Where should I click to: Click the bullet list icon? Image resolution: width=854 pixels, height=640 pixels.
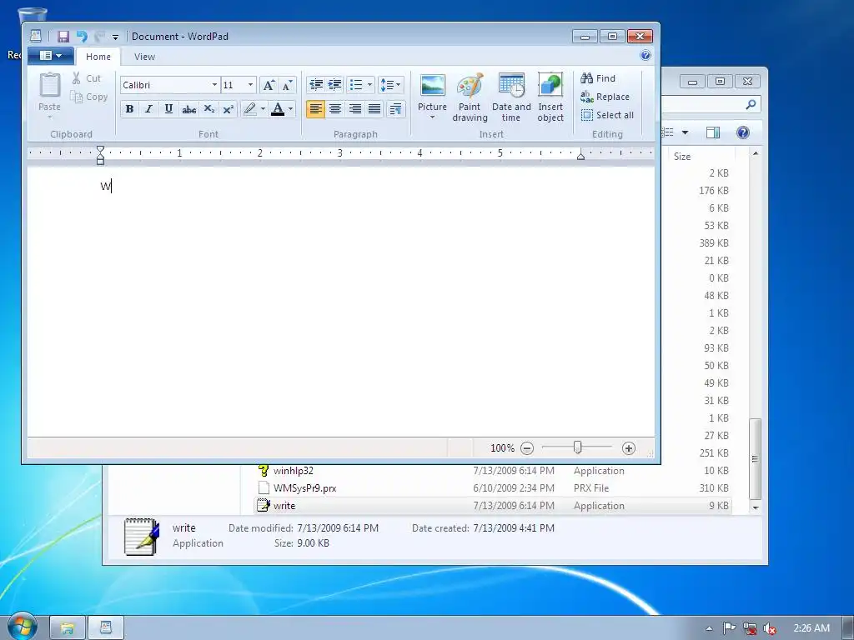tap(356, 85)
